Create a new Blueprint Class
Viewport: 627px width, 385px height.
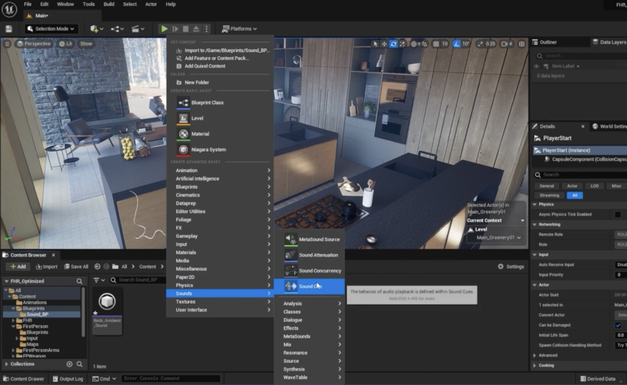tap(220, 103)
